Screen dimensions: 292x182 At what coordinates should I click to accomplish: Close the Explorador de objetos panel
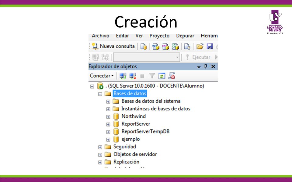coord(214,66)
